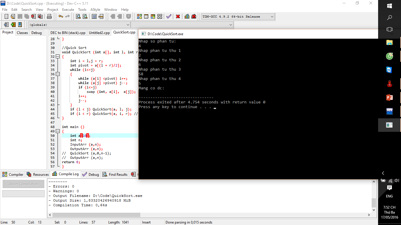
Task: Switch to the Classes side panel tab
Action: [22, 33]
